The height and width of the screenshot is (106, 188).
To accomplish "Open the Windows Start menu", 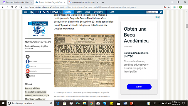I will [x=3, y=103].
